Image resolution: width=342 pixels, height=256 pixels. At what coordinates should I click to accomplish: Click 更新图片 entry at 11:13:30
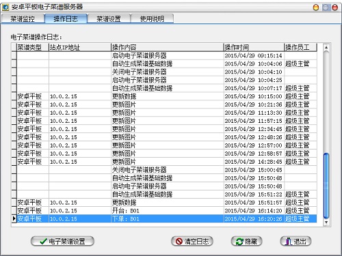click(x=167, y=113)
